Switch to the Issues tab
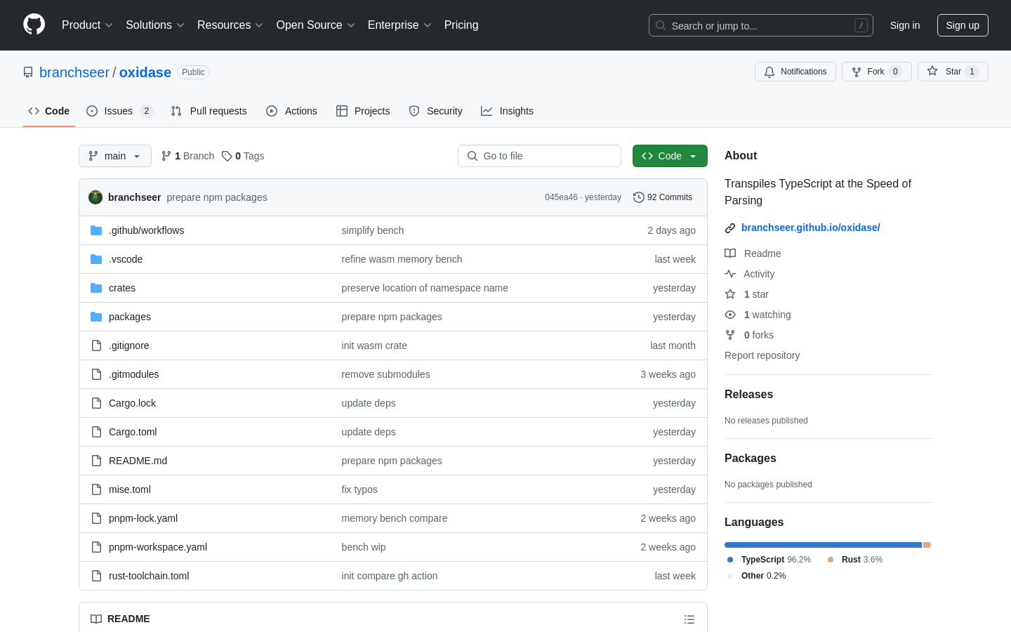Viewport: 1011px width, 632px height. click(119, 111)
